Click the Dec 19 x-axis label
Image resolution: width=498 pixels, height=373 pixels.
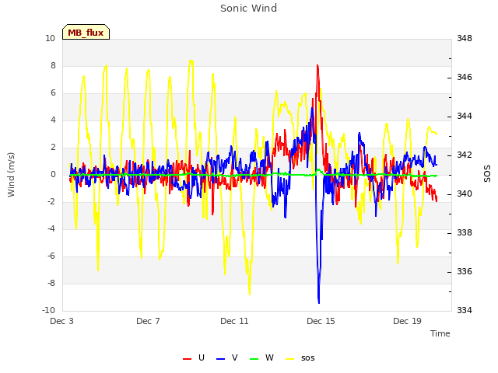coord(407,321)
